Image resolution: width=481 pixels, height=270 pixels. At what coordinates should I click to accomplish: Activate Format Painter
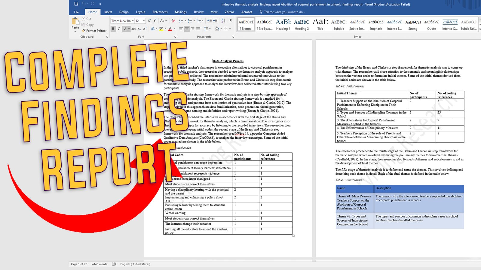pos(94,31)
